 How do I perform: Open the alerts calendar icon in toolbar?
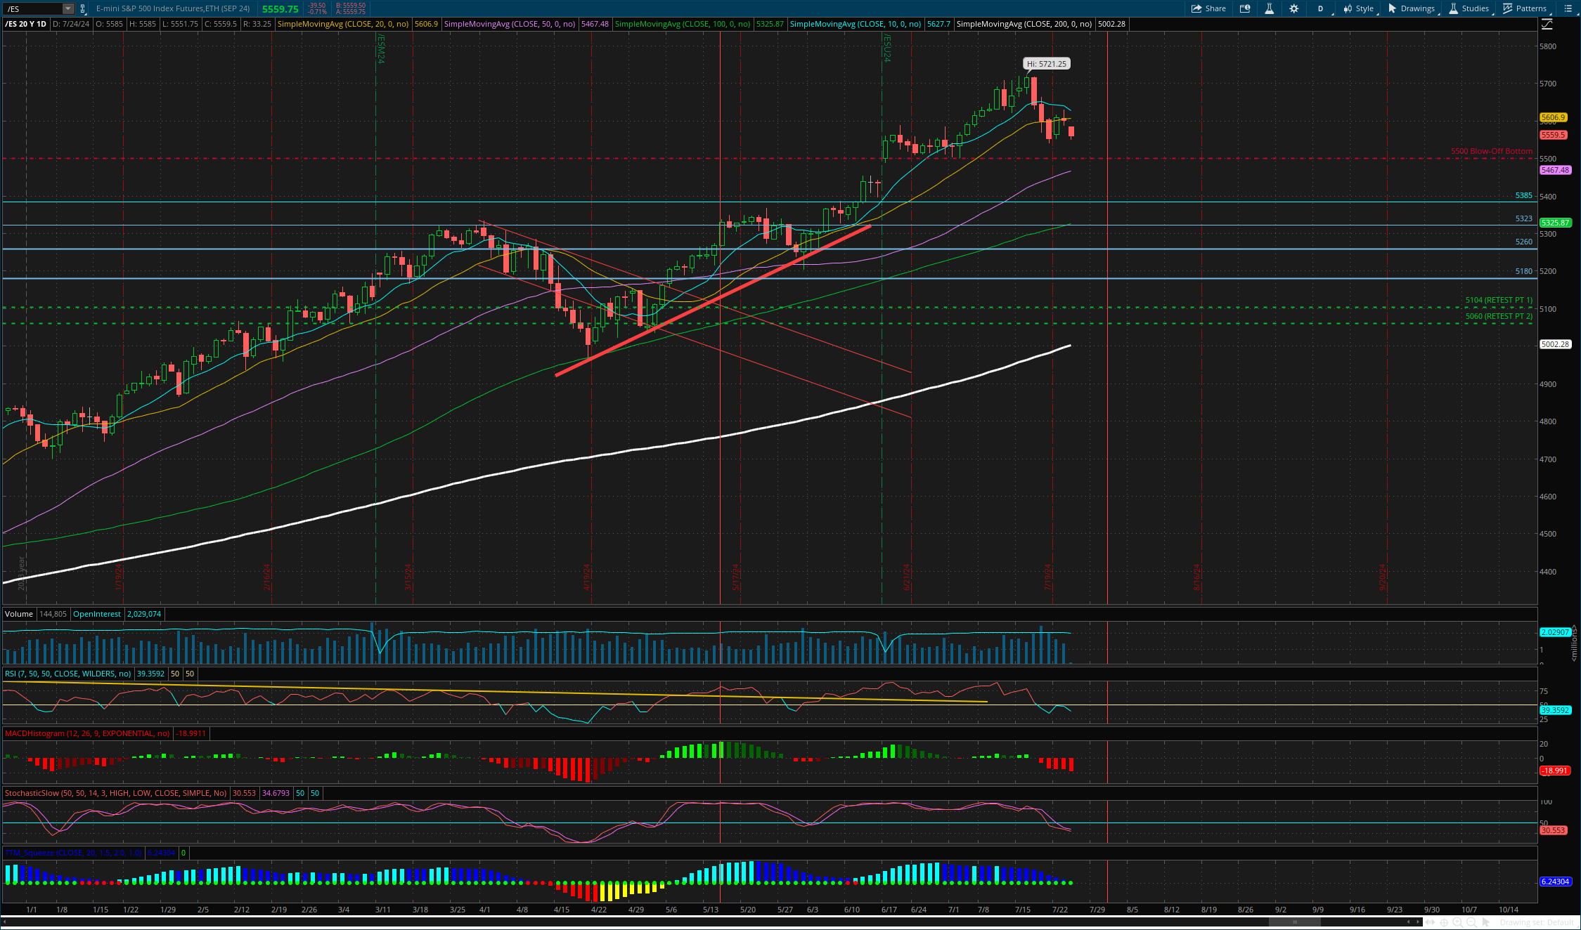tap(1245, 8)
